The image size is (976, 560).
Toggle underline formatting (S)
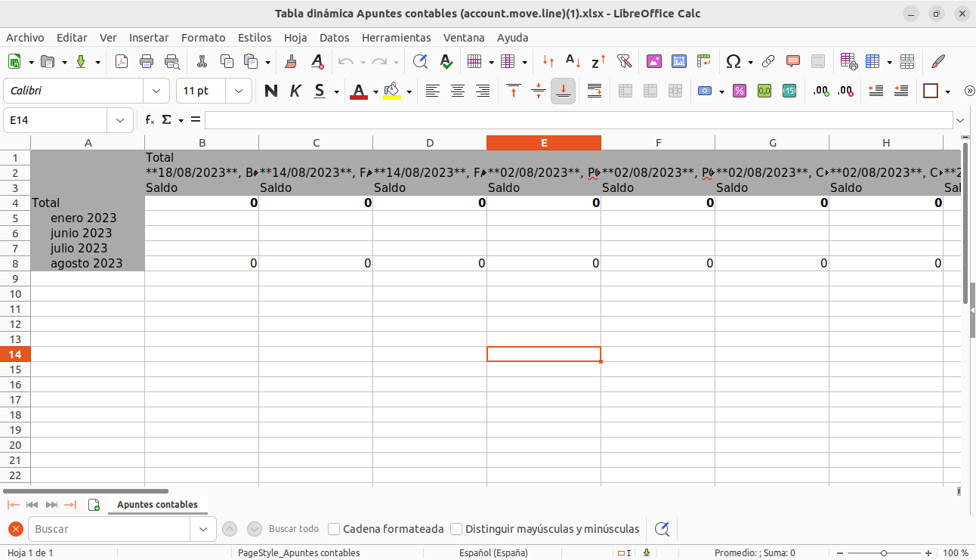tap(320, 91)
